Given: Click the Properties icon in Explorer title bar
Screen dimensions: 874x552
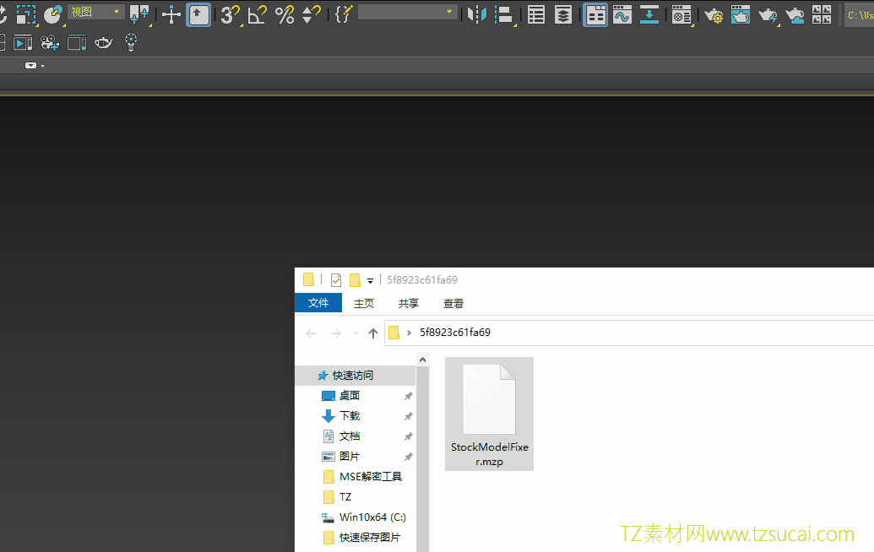Looking at the screenshot, I should tap(336, 279).
